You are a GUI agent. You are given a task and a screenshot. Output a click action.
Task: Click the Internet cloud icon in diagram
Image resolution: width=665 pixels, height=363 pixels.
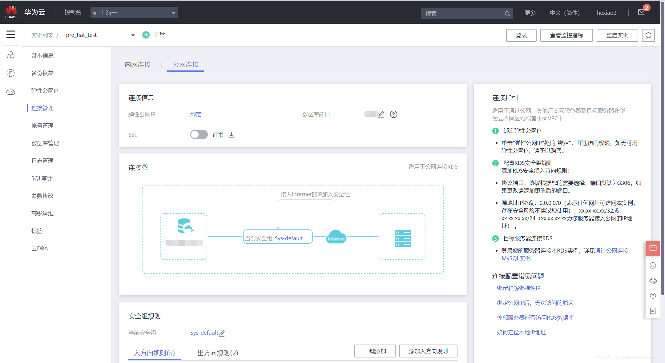(x=336, y=237)
